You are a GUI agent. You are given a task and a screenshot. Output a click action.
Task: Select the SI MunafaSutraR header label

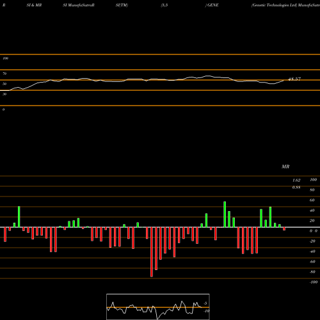point(79,5)
